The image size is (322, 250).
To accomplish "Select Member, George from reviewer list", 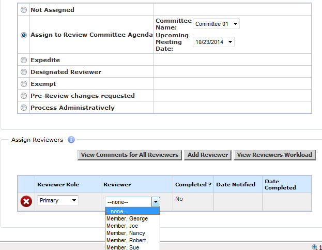I will click(132, 218).
